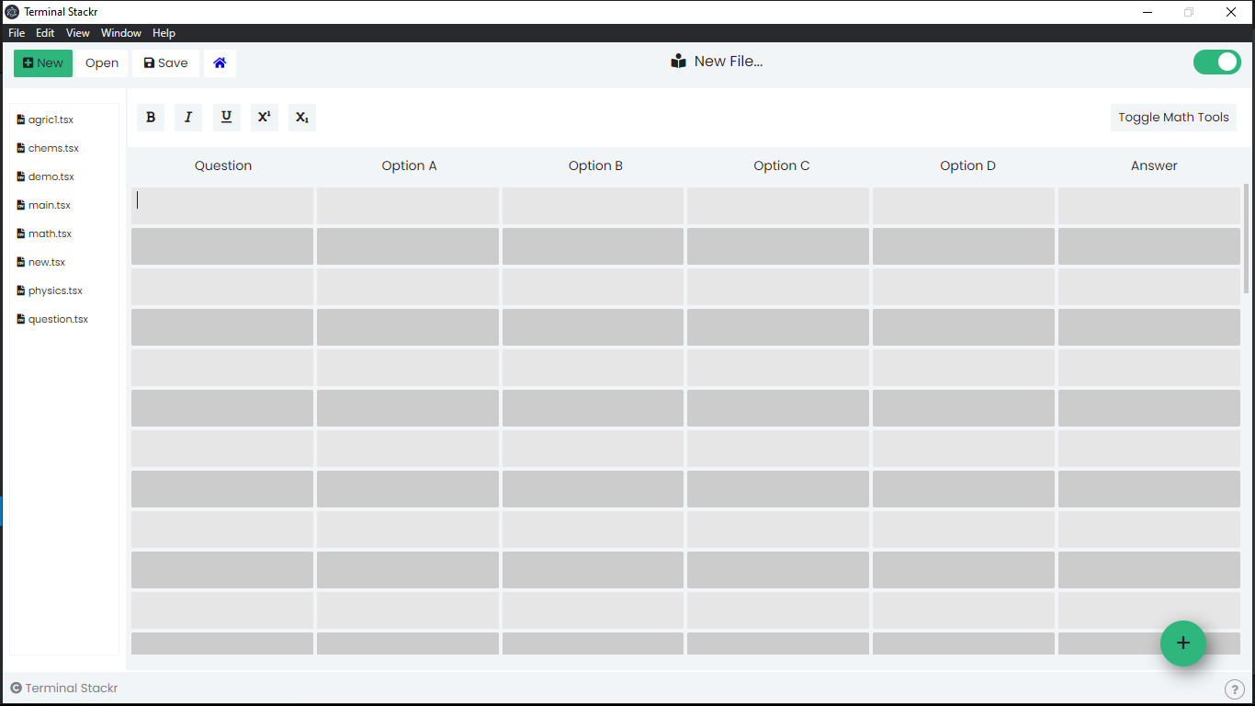
Task: Click the table's vertical scrollbar
Action: click(x=1247, y=239)
